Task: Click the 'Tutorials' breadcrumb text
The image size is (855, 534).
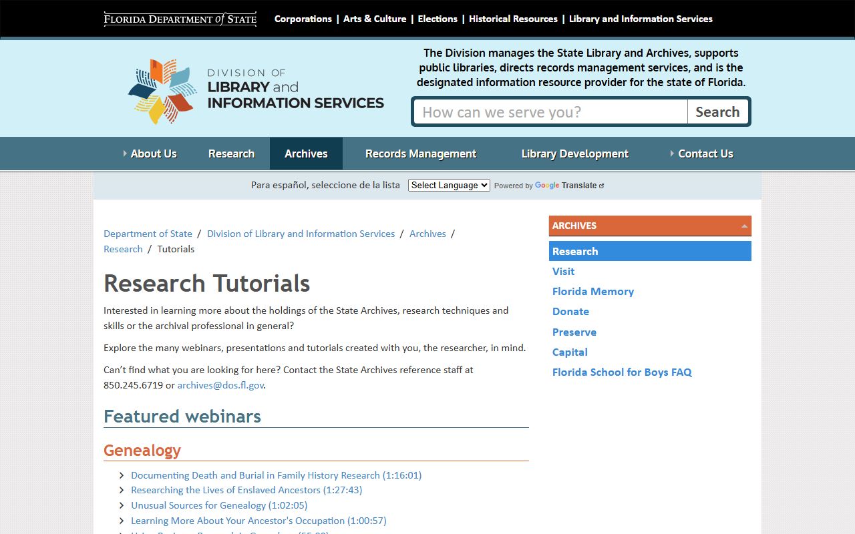Action: 176,249
